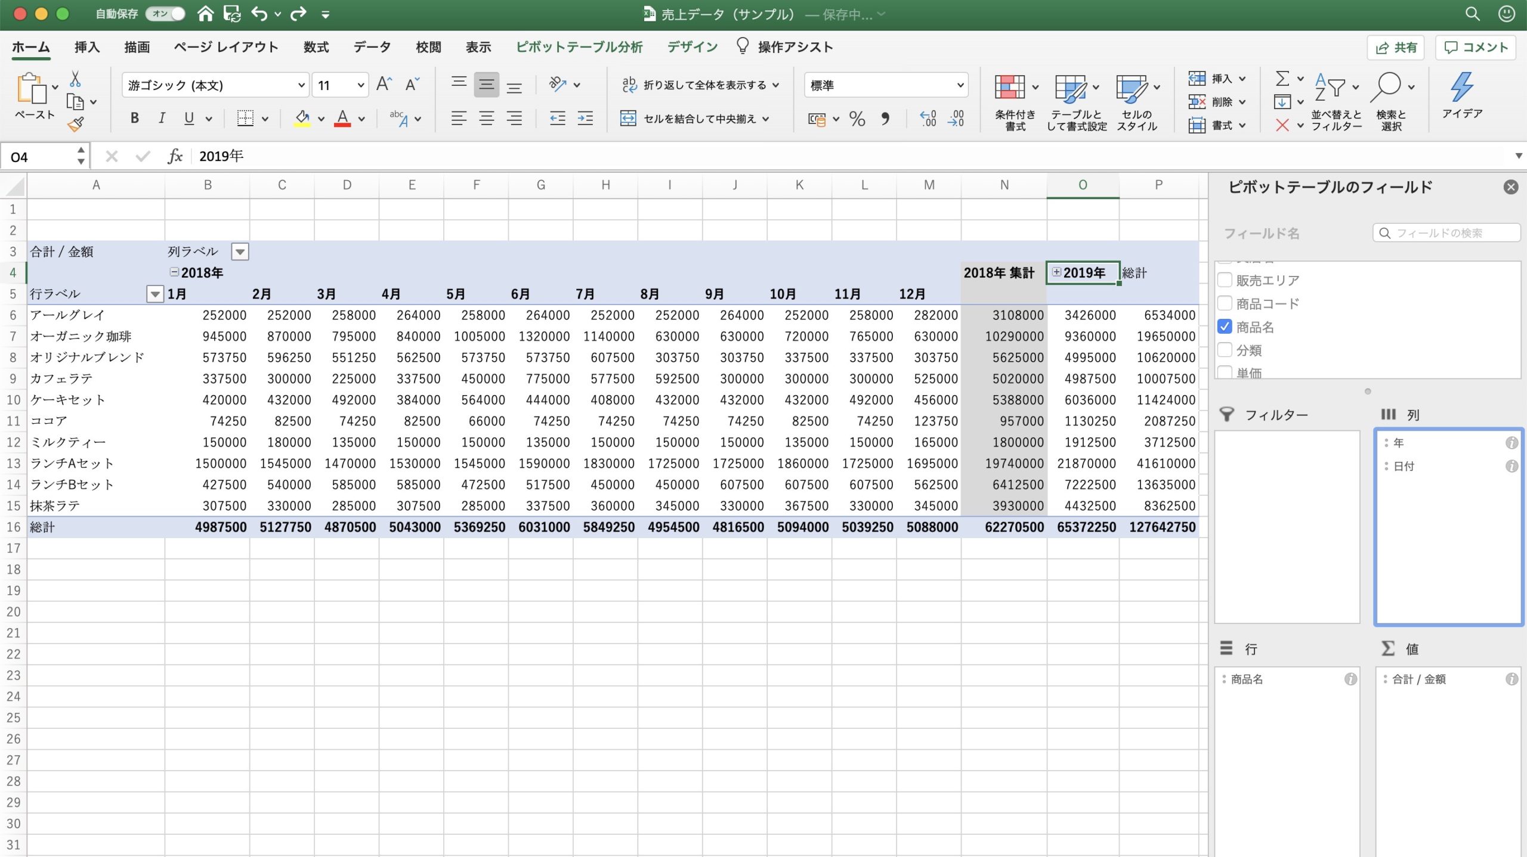Increase font size with large A icon
The height and width of the screenshot is (857, 1527).
coord(384,85)
